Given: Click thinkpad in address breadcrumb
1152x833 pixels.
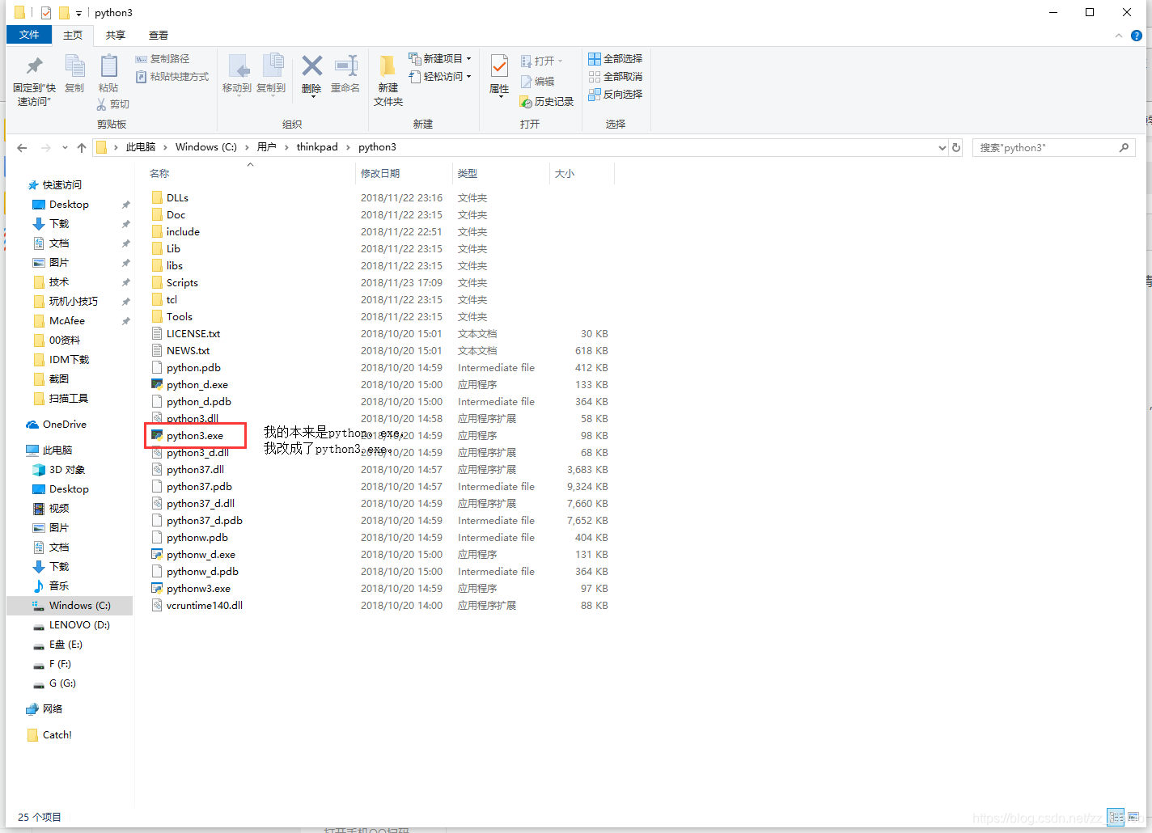Looking at the screenshot, I should tap(317, 147).
